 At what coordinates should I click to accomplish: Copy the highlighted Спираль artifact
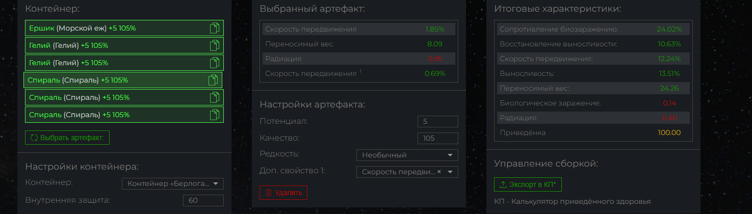click(213, 81)
